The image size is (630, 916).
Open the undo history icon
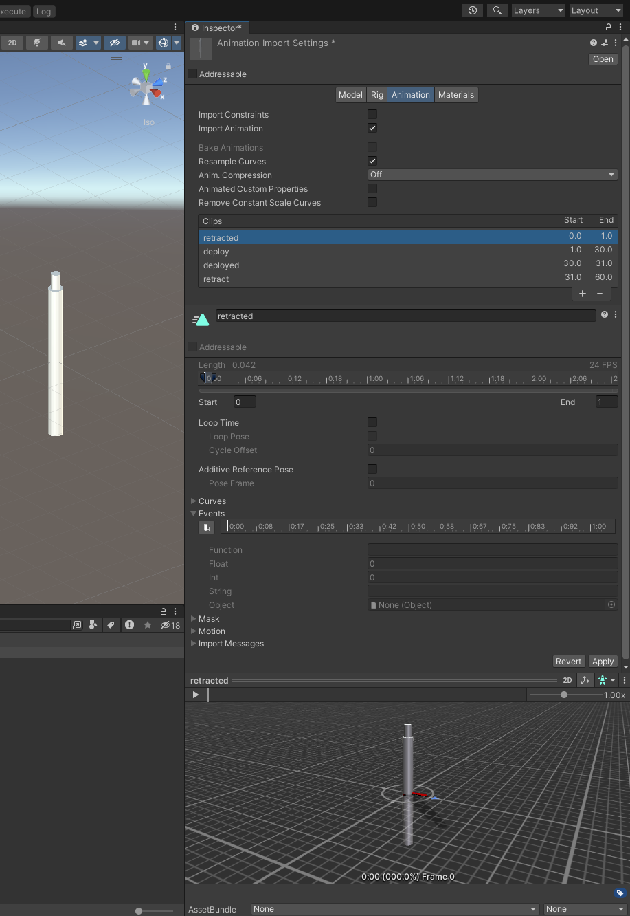[472, 10]
